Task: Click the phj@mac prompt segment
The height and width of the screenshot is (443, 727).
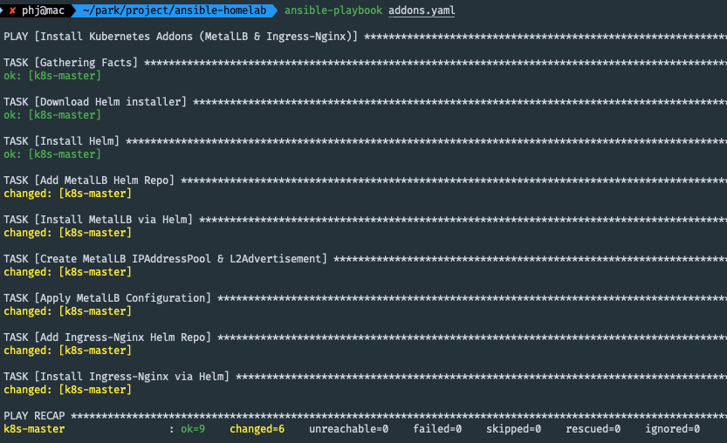Action: (43, 10)
